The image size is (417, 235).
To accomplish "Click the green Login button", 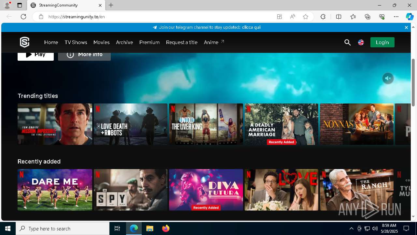I will pos(382,42).
